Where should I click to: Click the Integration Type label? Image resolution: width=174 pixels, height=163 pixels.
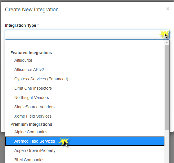point(21,25)
